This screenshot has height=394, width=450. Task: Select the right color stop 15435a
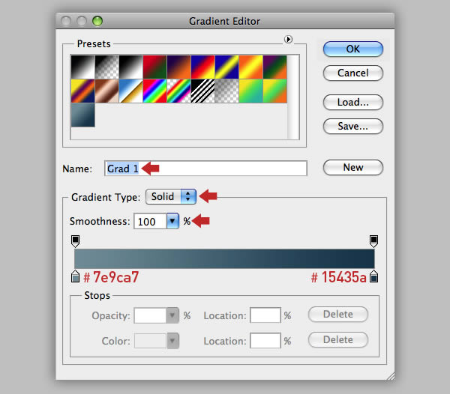(x=373, y=276)
